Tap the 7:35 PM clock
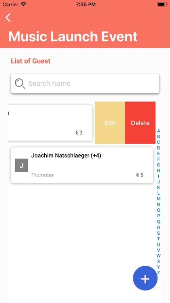Screen dimensions: 170x303 pos(85,4)
